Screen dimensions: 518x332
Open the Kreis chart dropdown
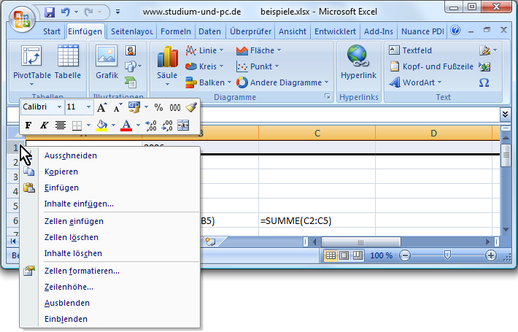(x=221, y=66)
